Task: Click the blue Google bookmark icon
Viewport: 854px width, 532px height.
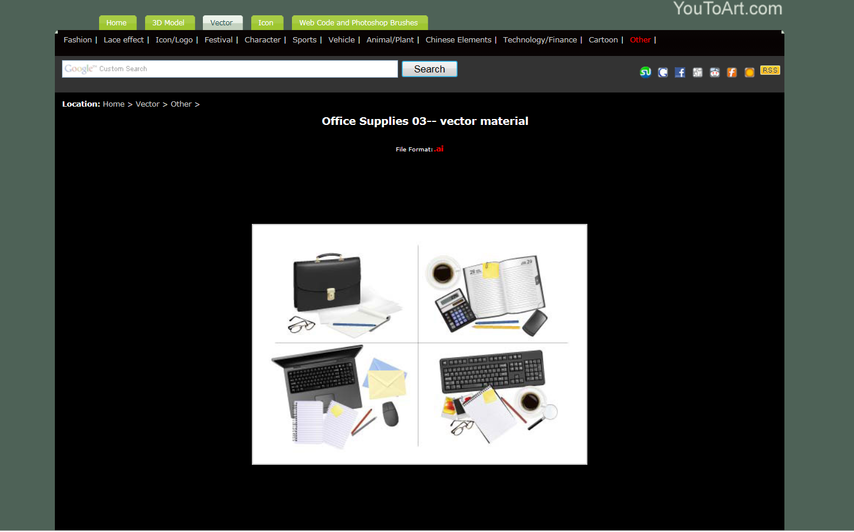Action: pyautogui.click(x=663, y=72)
